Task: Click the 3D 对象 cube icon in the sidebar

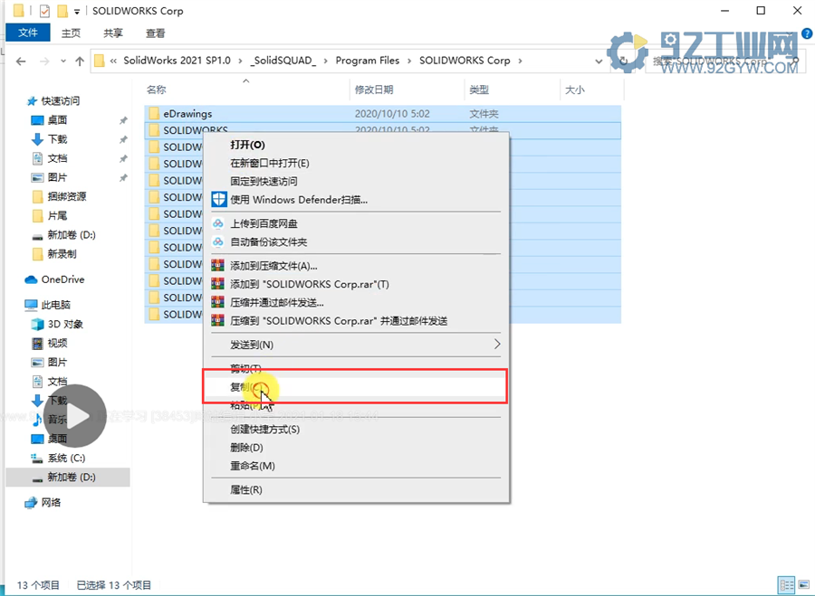Action: tap(37, 324)
